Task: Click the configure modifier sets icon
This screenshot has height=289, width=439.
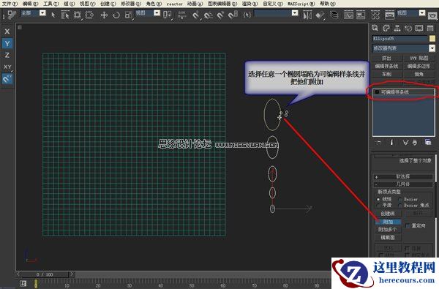Action: click(428, 143)
